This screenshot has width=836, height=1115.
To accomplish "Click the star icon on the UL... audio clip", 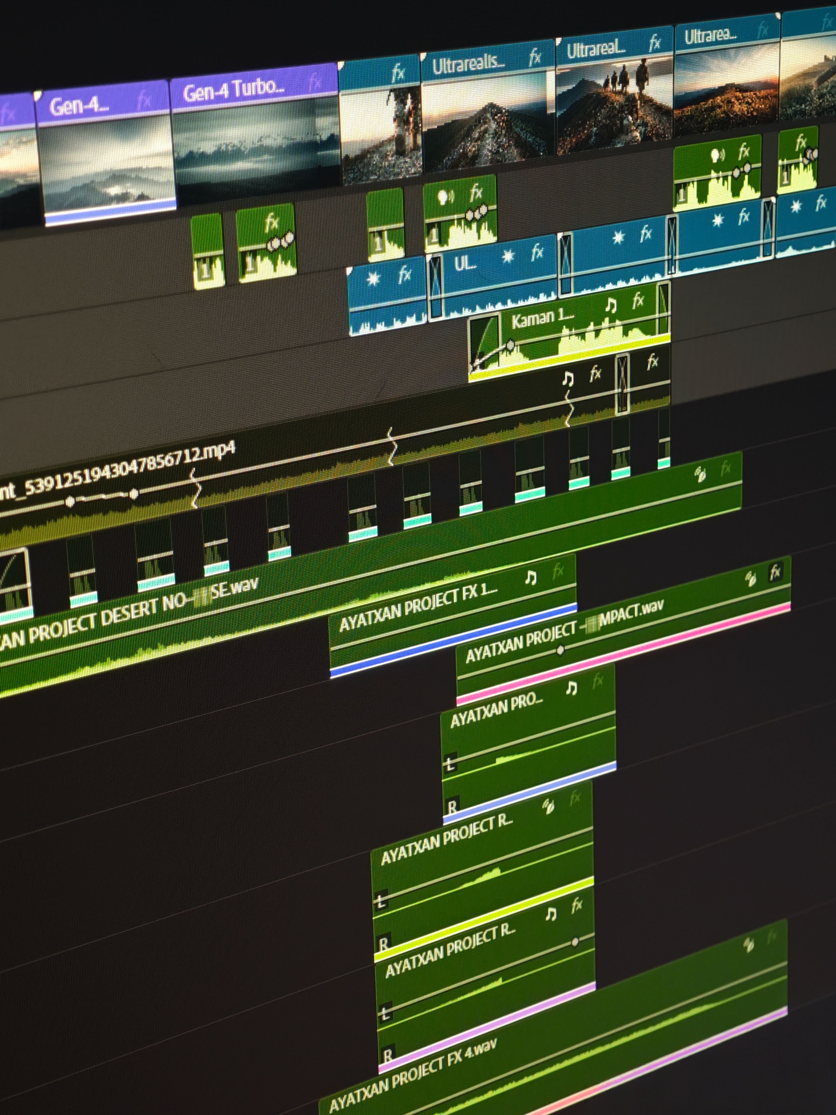I will pyautogui.click(x=508, y=257).
